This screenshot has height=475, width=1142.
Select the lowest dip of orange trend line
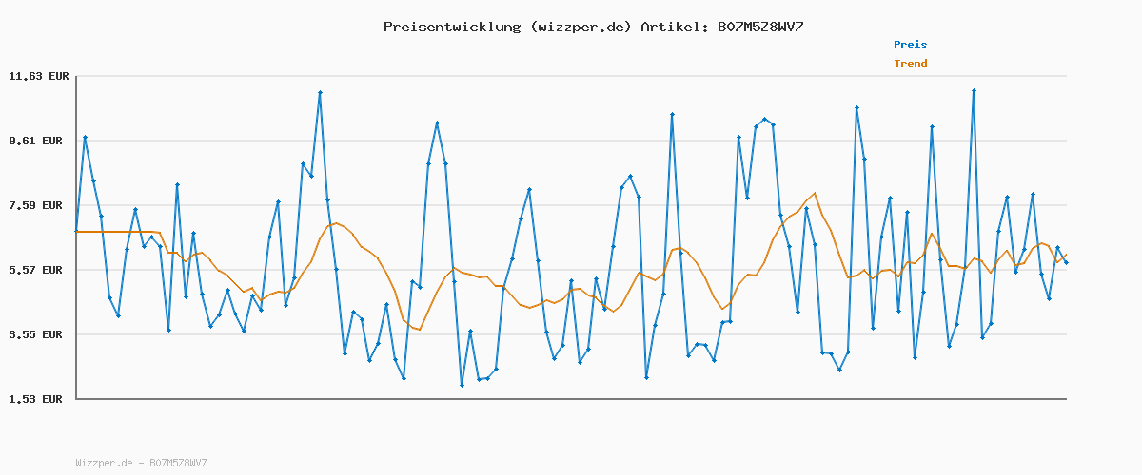click(420, 330)
